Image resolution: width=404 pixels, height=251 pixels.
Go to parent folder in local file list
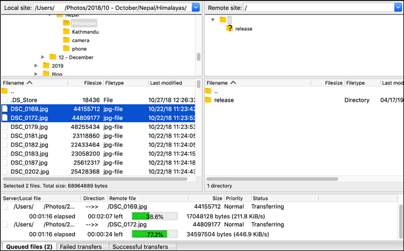tap(98, 91)
